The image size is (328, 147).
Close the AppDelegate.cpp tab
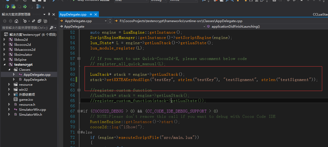click(96, 14)
